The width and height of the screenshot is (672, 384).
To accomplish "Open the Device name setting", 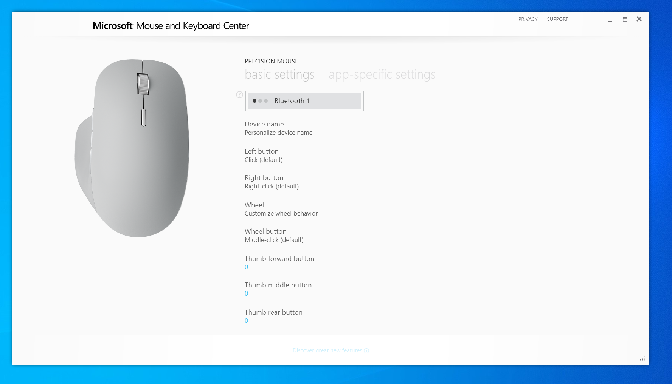I will (279, 128).
